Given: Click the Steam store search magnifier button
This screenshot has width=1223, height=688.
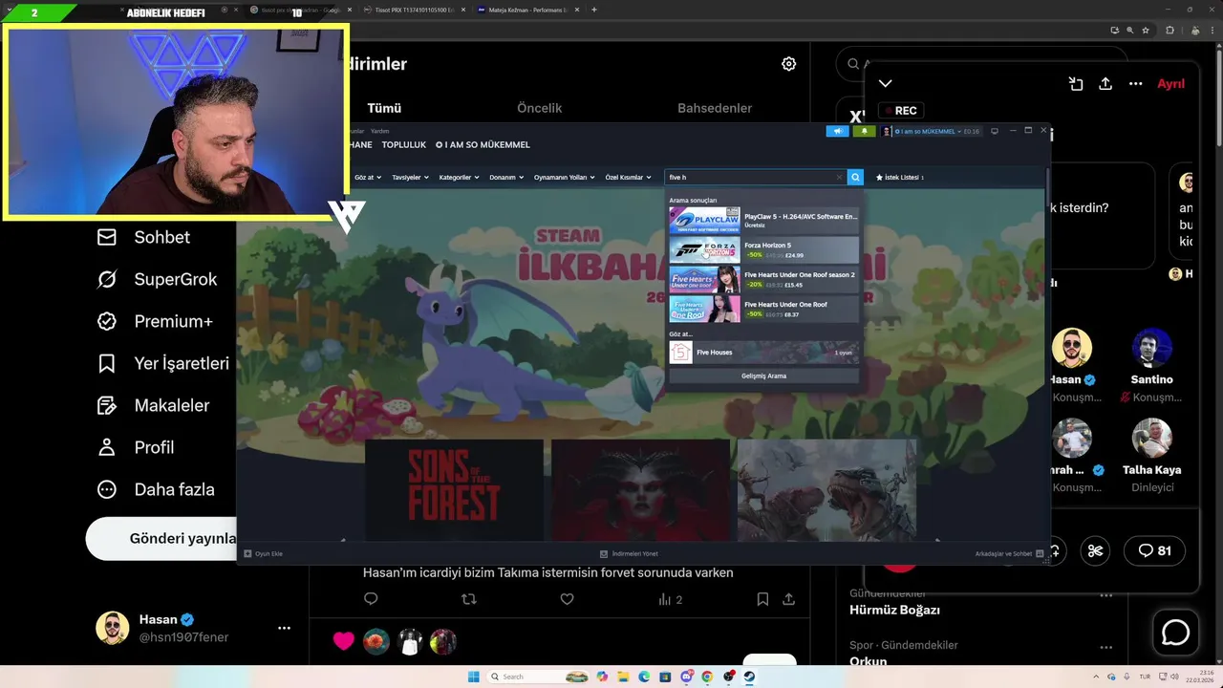Looking at the screenshot, I should [x=855, y=177].
